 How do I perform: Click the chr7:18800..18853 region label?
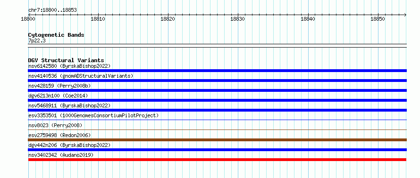[x=52, y=10]
